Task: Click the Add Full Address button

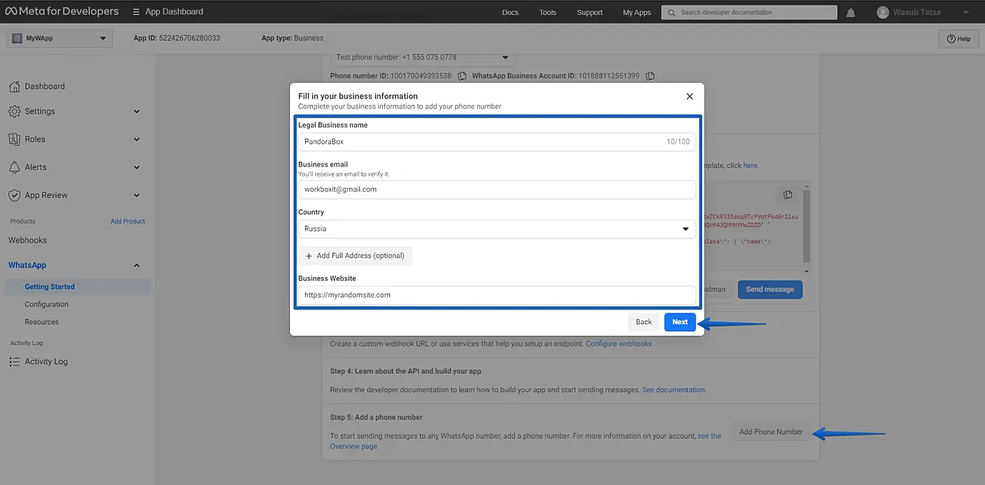Action: pos(355,256)
